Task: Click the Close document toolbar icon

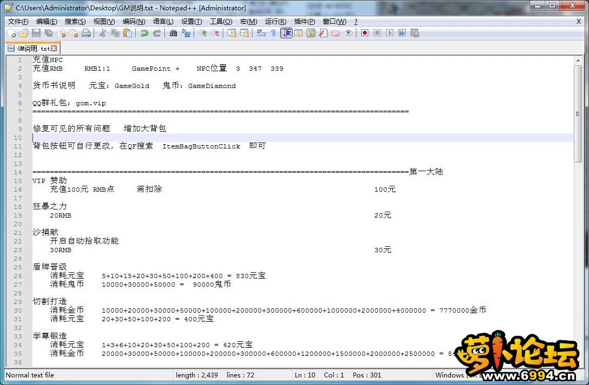Action: coord(62,33)
